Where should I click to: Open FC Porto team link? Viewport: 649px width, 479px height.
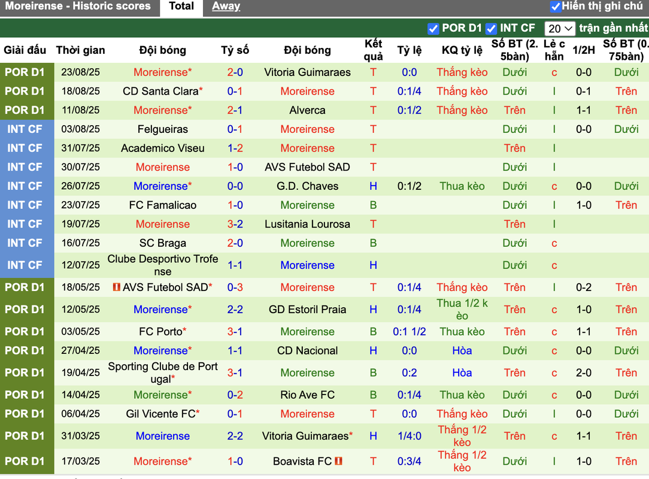tap(160, 332)
